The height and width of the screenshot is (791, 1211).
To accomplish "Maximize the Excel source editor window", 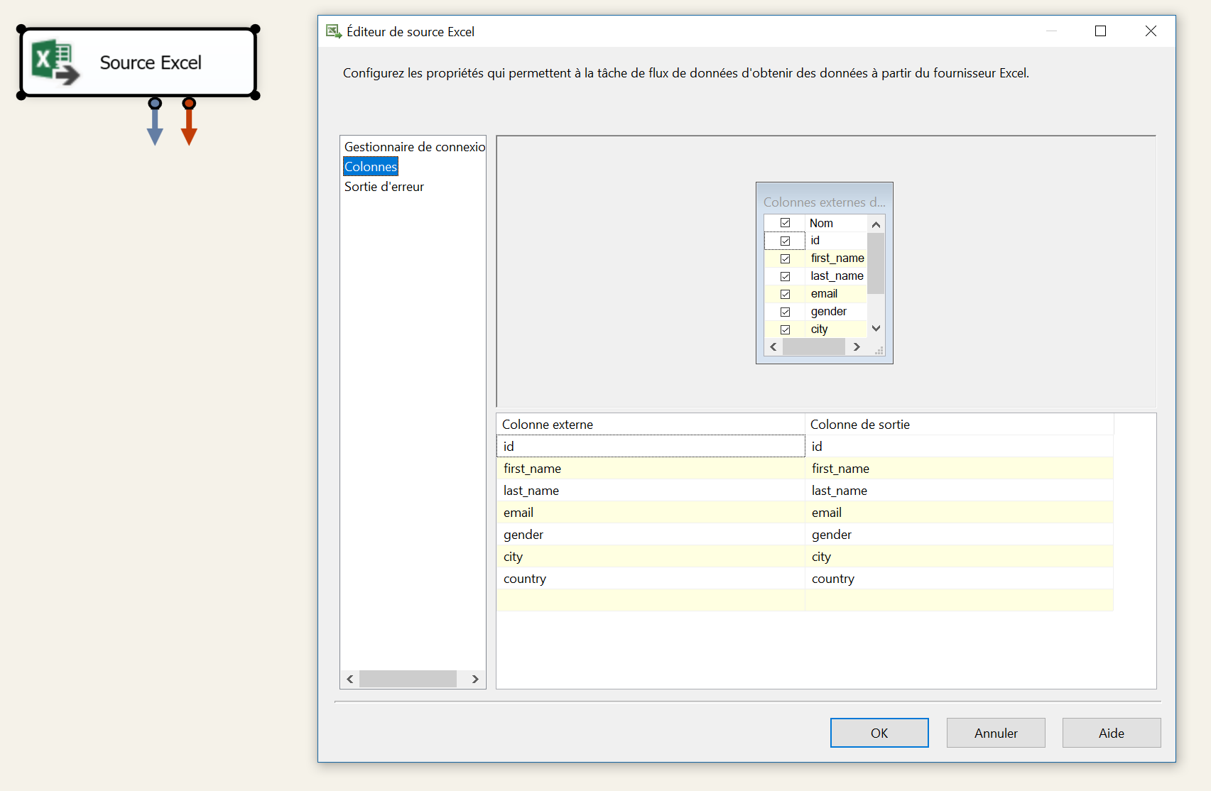I will pyautogui.click(x=1100, y=31).
